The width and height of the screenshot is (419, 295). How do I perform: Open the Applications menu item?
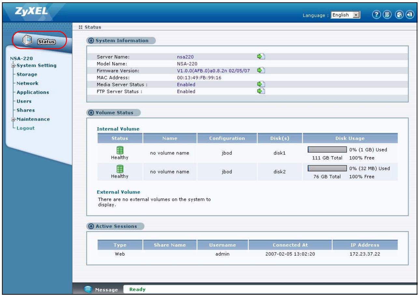[33, 92]
